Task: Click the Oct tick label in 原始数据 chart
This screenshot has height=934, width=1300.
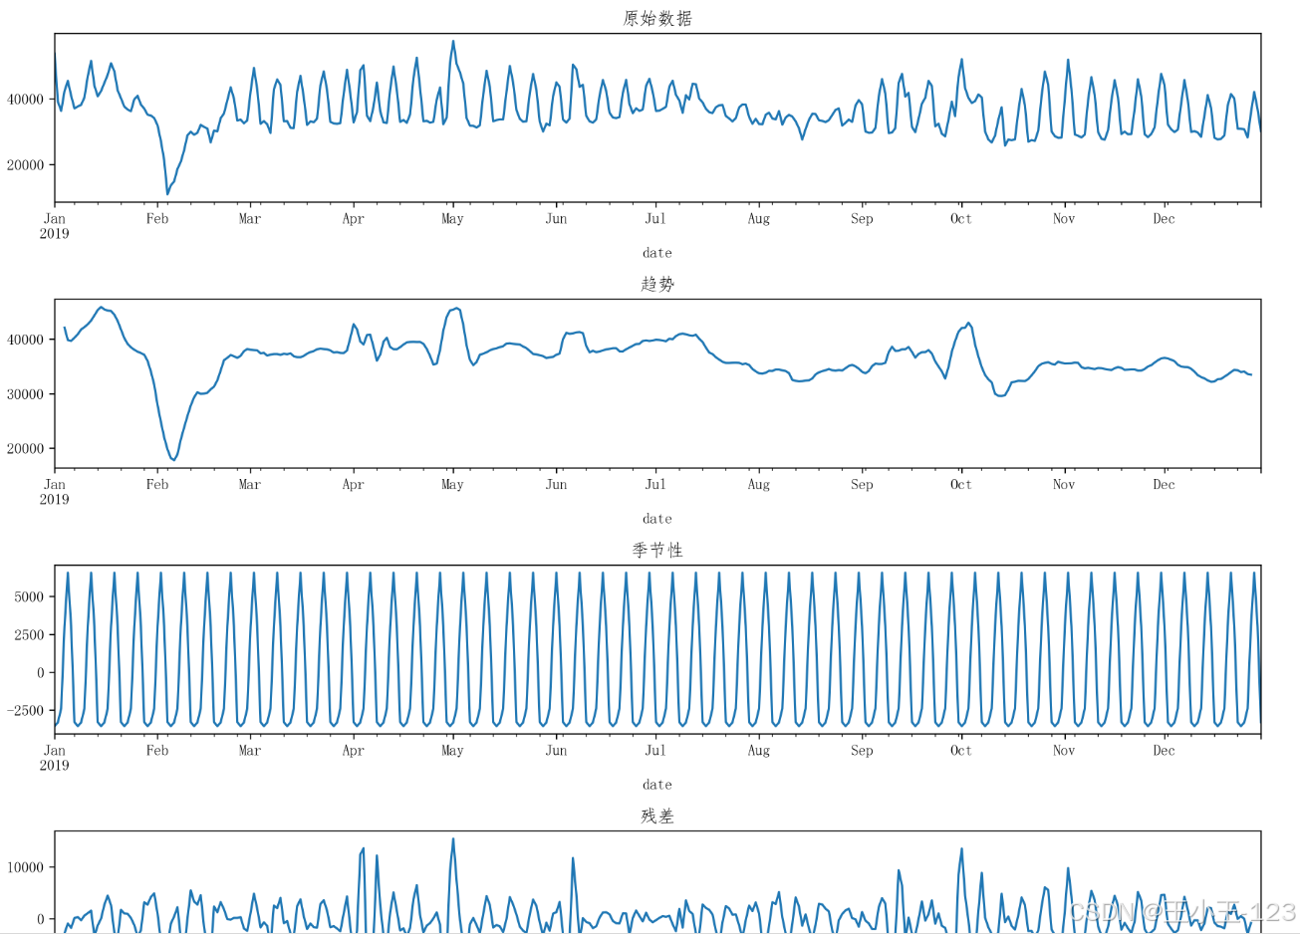Action: click(960, 219)
